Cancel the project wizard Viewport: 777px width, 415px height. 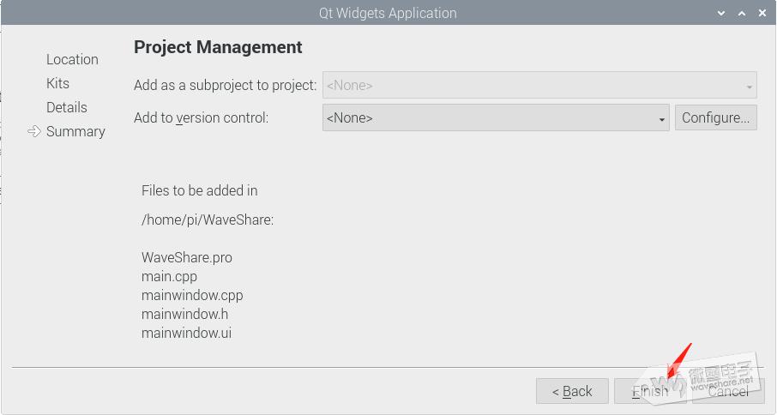click(x=728, y=391)
